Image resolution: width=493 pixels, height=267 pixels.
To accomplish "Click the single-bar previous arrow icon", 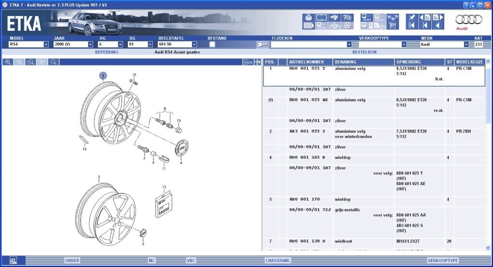I will point(425,26).
